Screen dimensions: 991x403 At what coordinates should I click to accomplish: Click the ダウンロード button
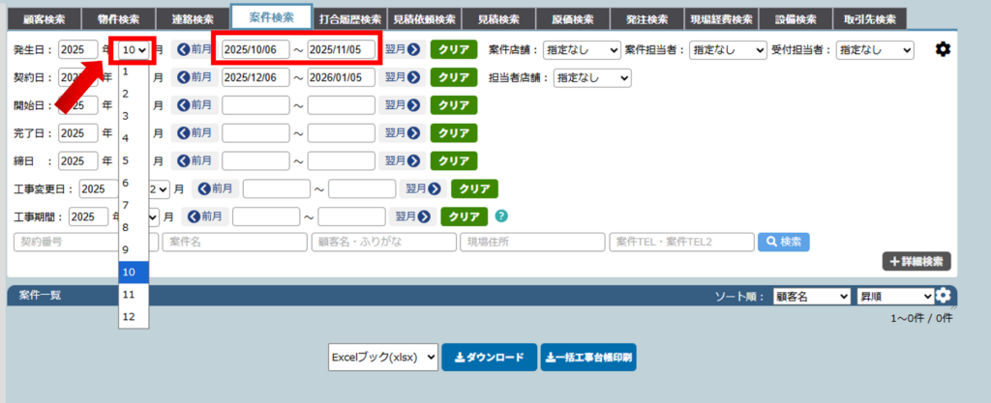click(x=489, y=357)
